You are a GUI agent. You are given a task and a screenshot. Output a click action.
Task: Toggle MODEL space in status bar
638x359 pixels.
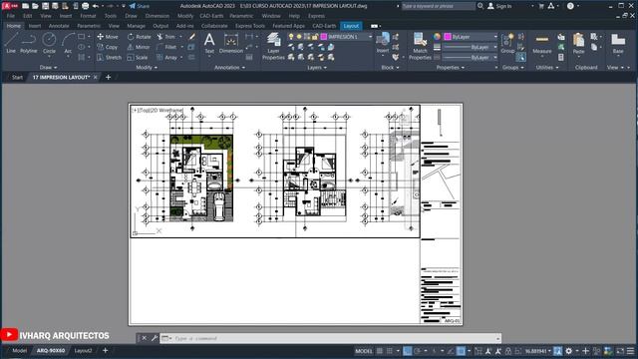(x=363, y=351)
